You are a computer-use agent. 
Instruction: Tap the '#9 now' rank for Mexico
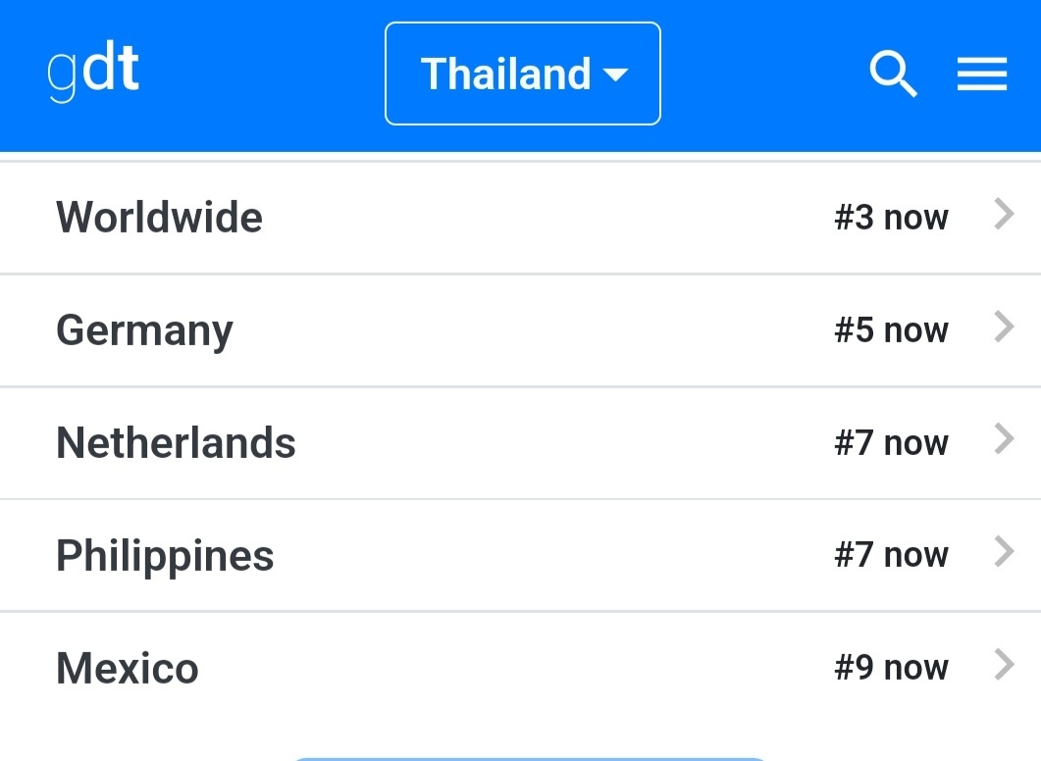892,668
